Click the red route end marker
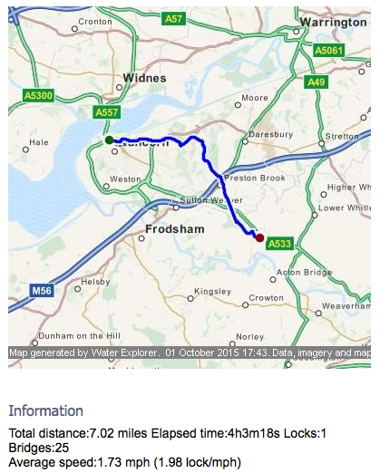 tap(259, 237)
